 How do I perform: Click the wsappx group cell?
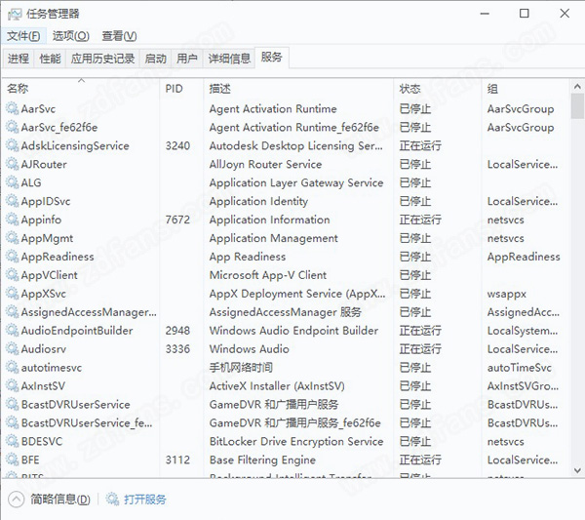tap(506, 294)
